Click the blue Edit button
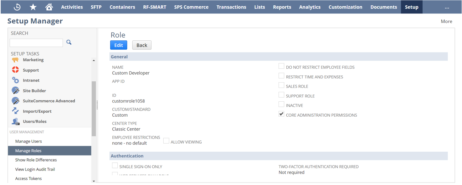The image size is (462, 185). coord(118,45)
